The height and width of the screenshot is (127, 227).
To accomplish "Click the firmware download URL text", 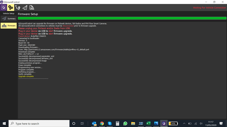I will (x=57, y=49).
